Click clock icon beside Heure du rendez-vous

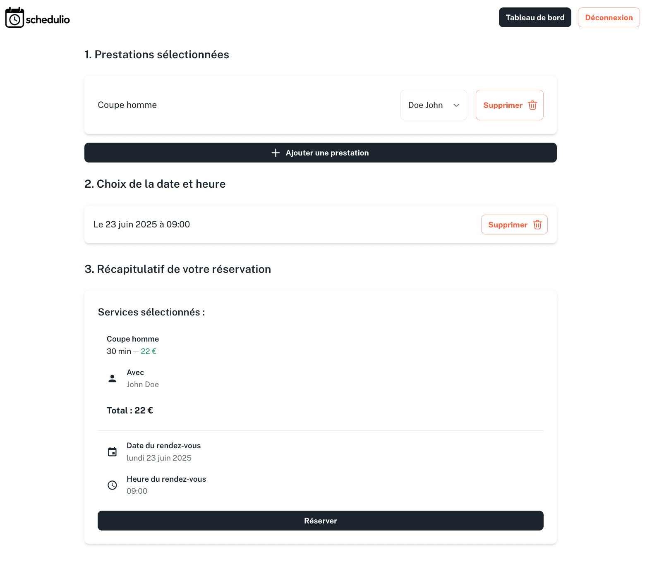pos(112,485)
